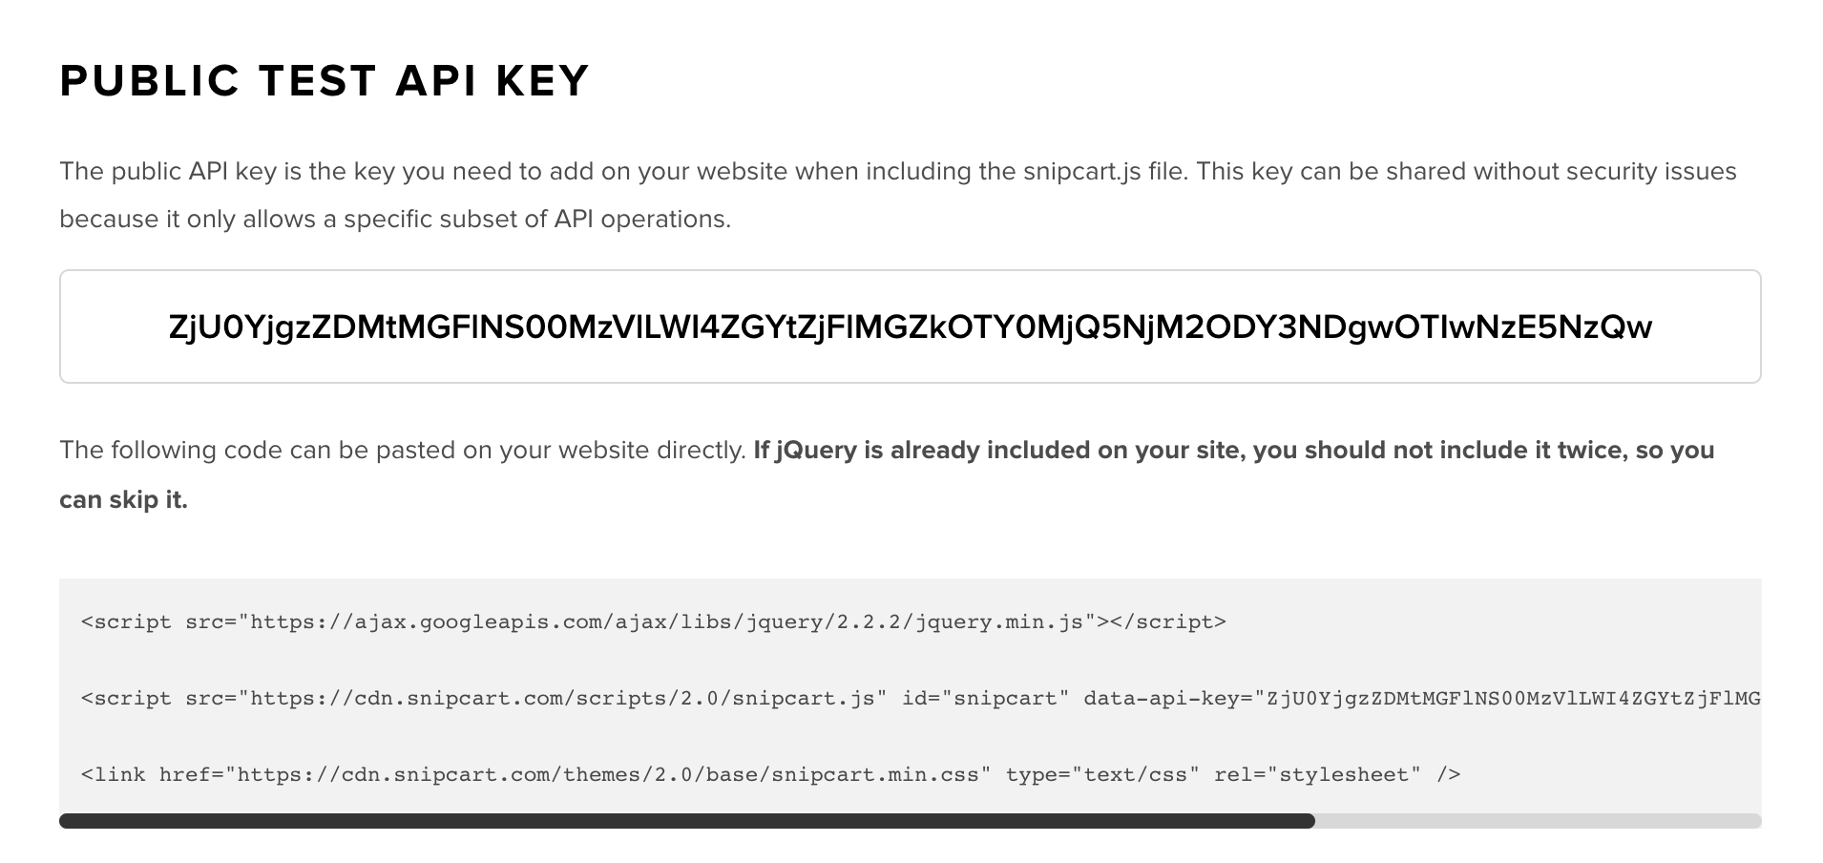Click the empty scrollbar track right of thumb

pos(1537,821)
